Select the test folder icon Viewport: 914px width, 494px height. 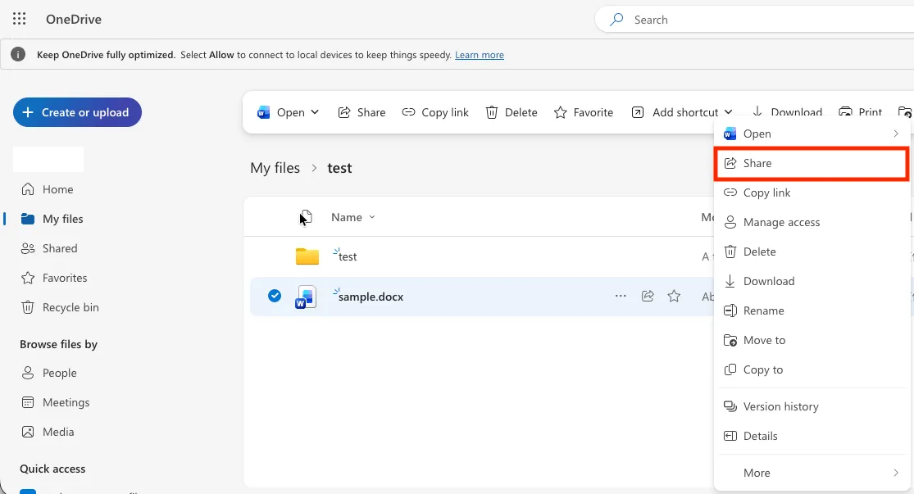(307, 256)
